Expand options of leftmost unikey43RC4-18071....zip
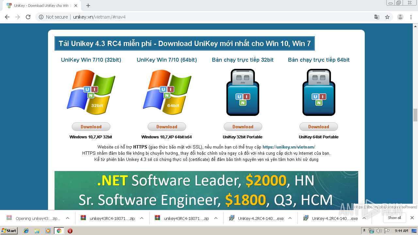Viewport: 418px width, 235px height. pos(142,218)
